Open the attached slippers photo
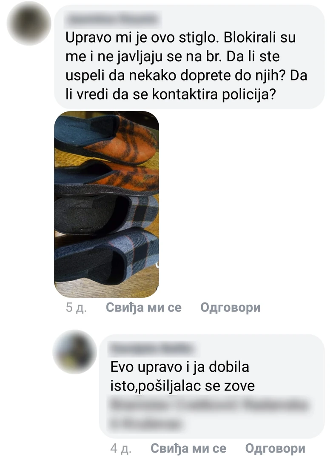The width and height of the screenshot is (336, 462). tap(107, 204)
